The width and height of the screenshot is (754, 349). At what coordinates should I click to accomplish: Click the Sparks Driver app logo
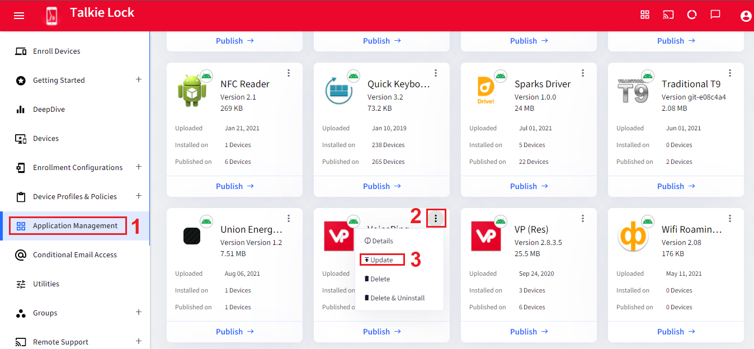pos(486,91)
